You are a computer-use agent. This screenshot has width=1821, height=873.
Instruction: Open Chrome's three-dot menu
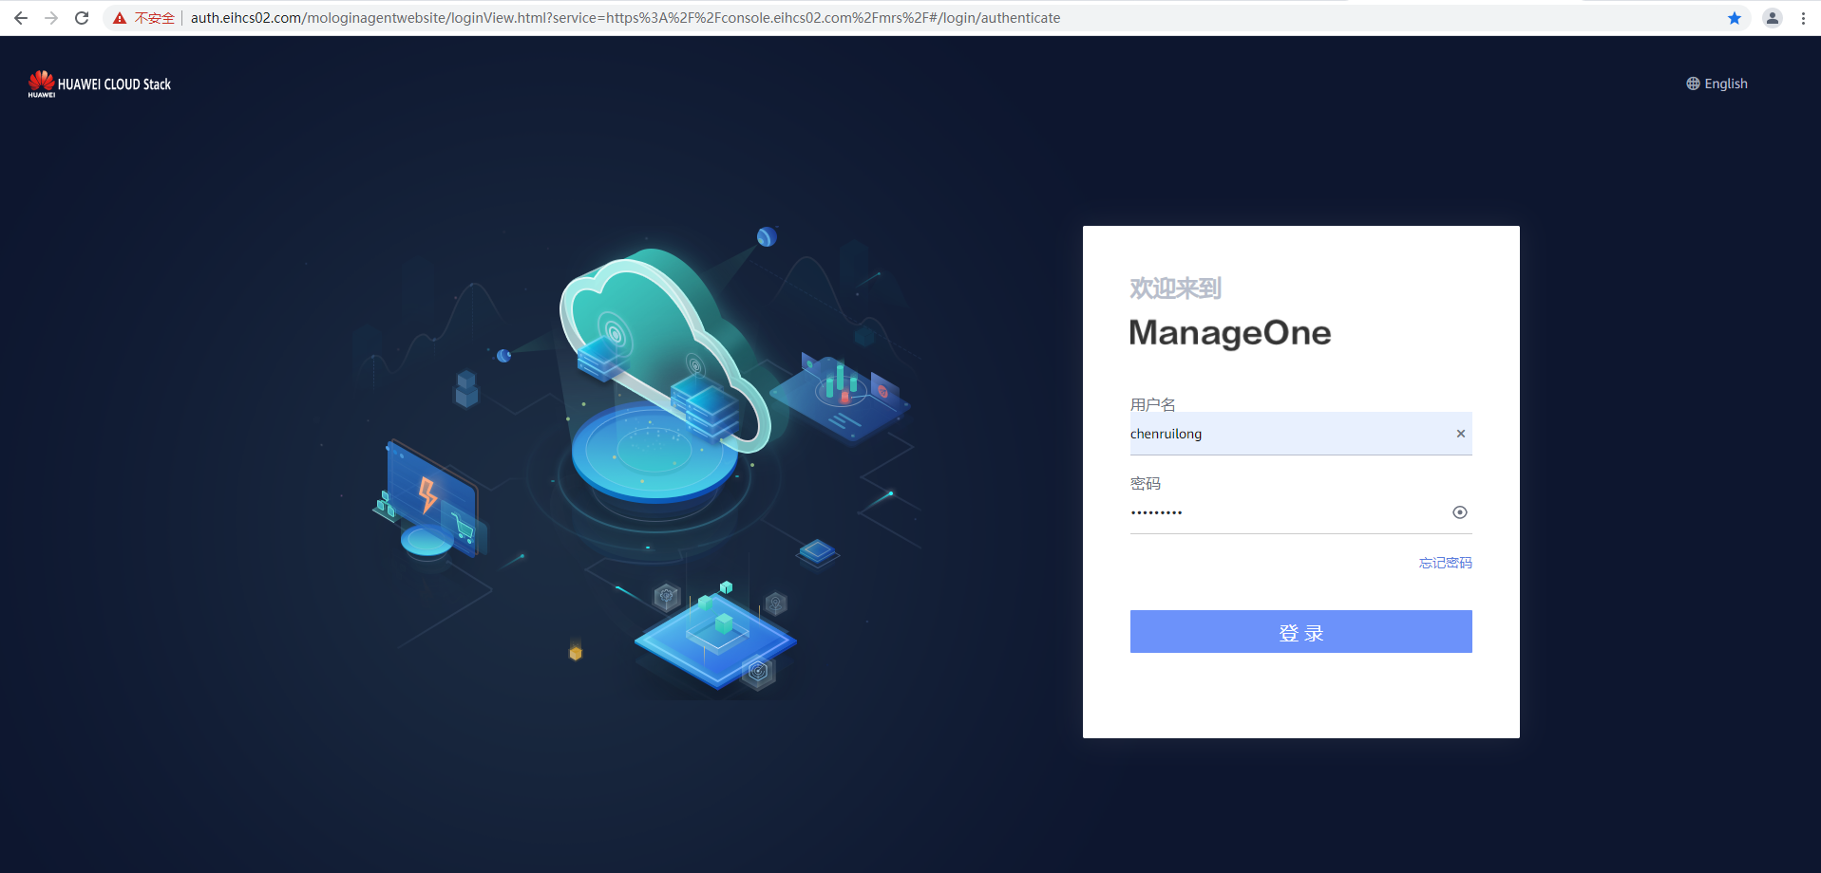tap(1803, 18)
